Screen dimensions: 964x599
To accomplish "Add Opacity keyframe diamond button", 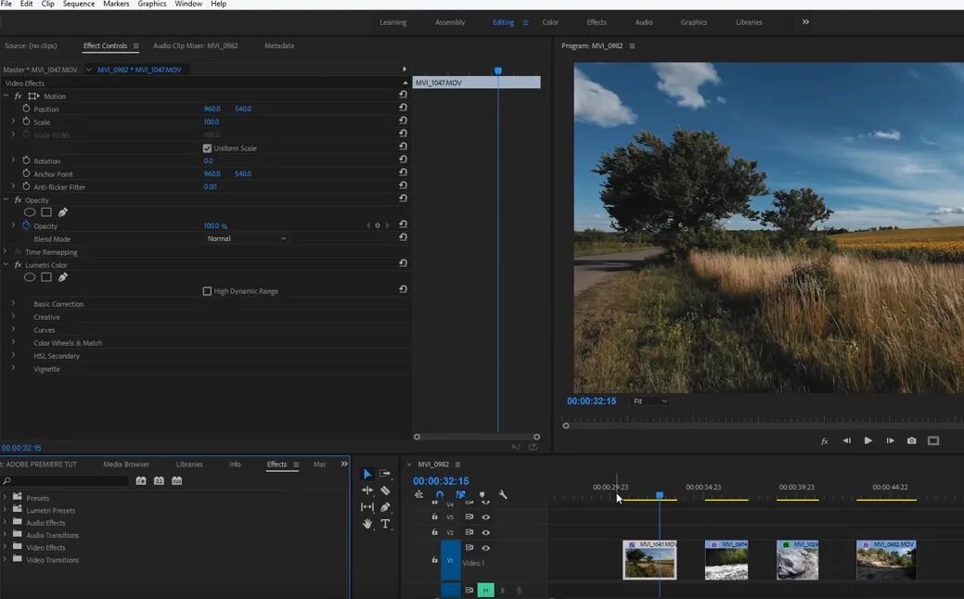I will click(378, 225).
